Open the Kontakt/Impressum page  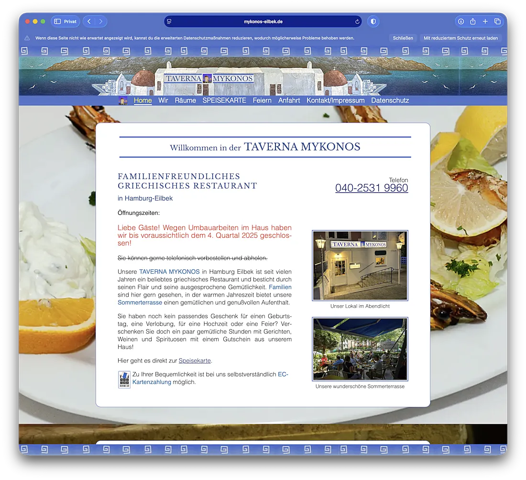(335, 100)
